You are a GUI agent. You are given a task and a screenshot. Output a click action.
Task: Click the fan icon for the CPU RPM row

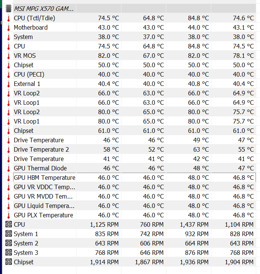pos(9,224)
